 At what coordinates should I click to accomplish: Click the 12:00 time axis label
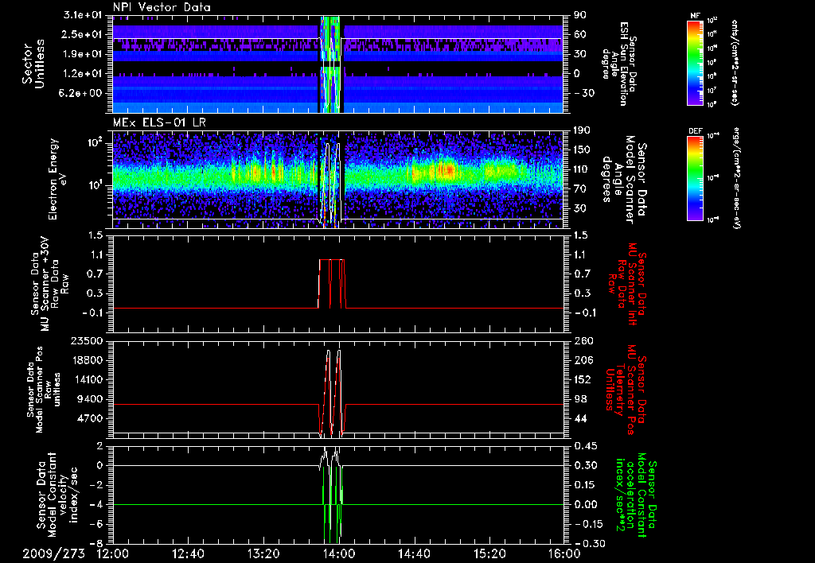(x=113, y=553)
